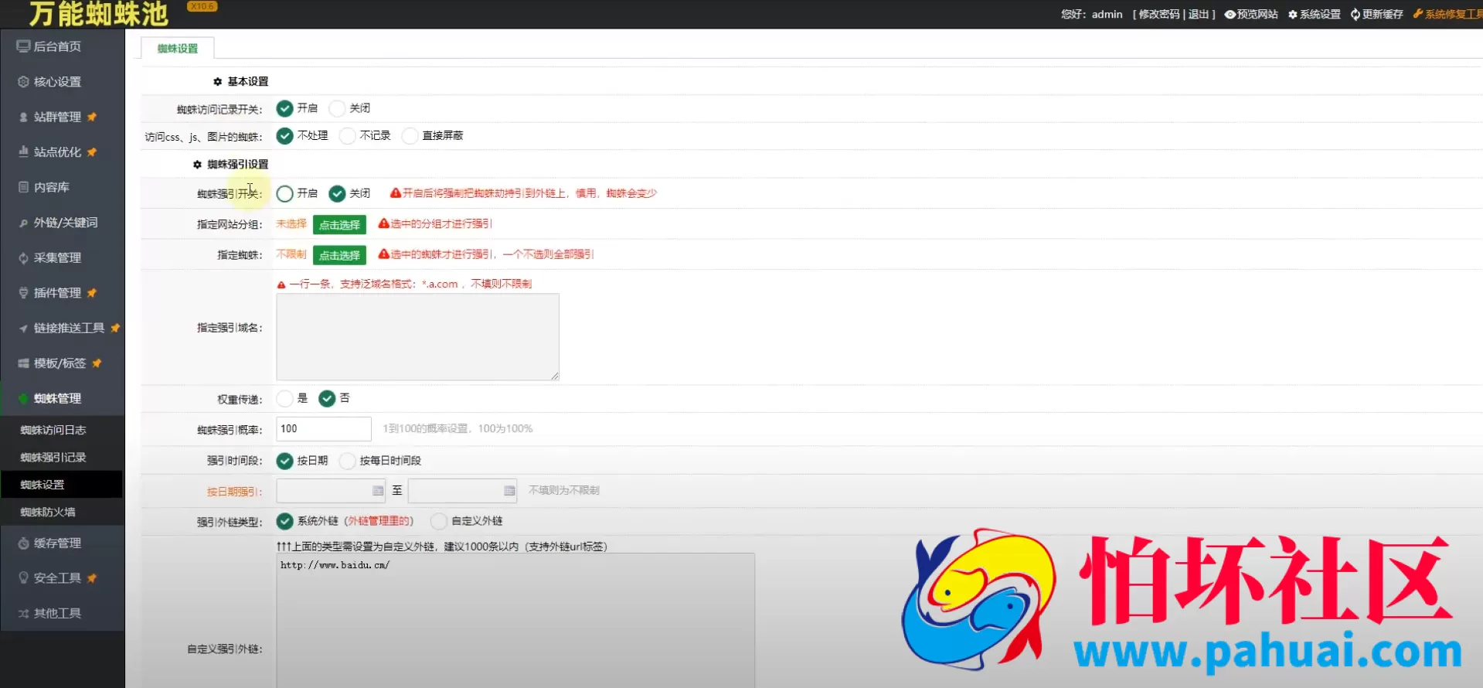The height and width of the screenshot is (688, 1483).
Task: Click the shuffle icon beside 其他工具
Action: [23, 614]
